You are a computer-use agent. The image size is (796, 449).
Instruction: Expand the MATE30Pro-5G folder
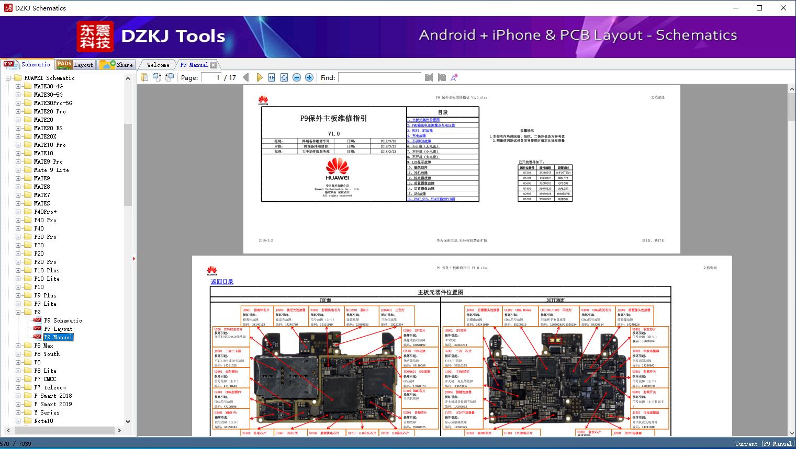coord(18,103)
